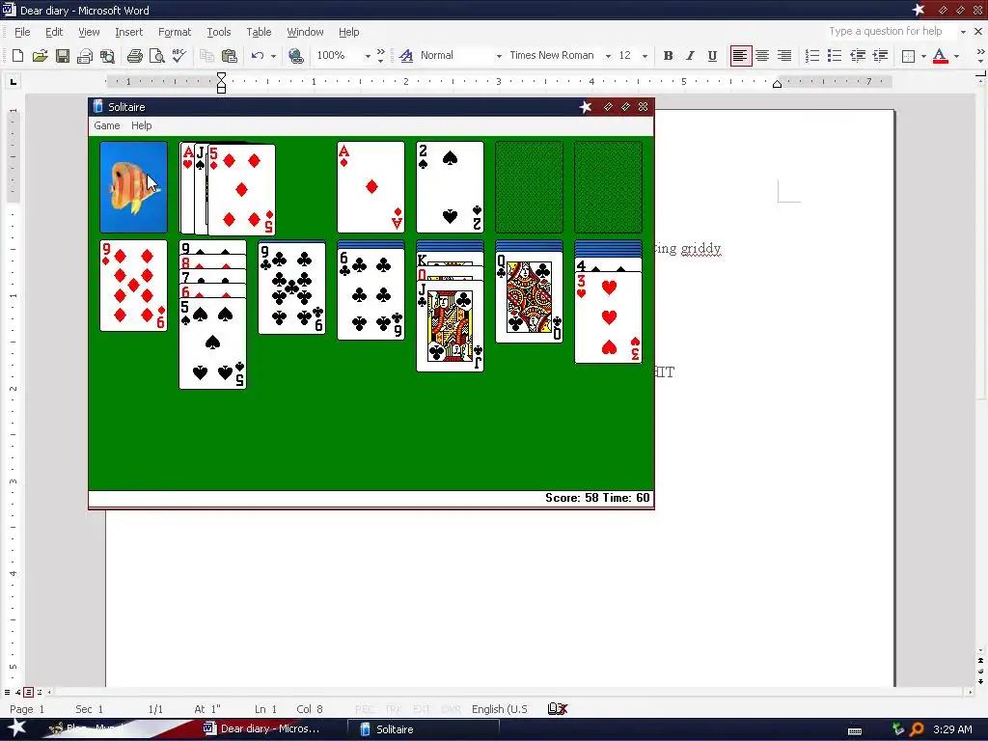The image size is (988, 741).
Task: Print the document via printer icon
Action: coord(134,55)
